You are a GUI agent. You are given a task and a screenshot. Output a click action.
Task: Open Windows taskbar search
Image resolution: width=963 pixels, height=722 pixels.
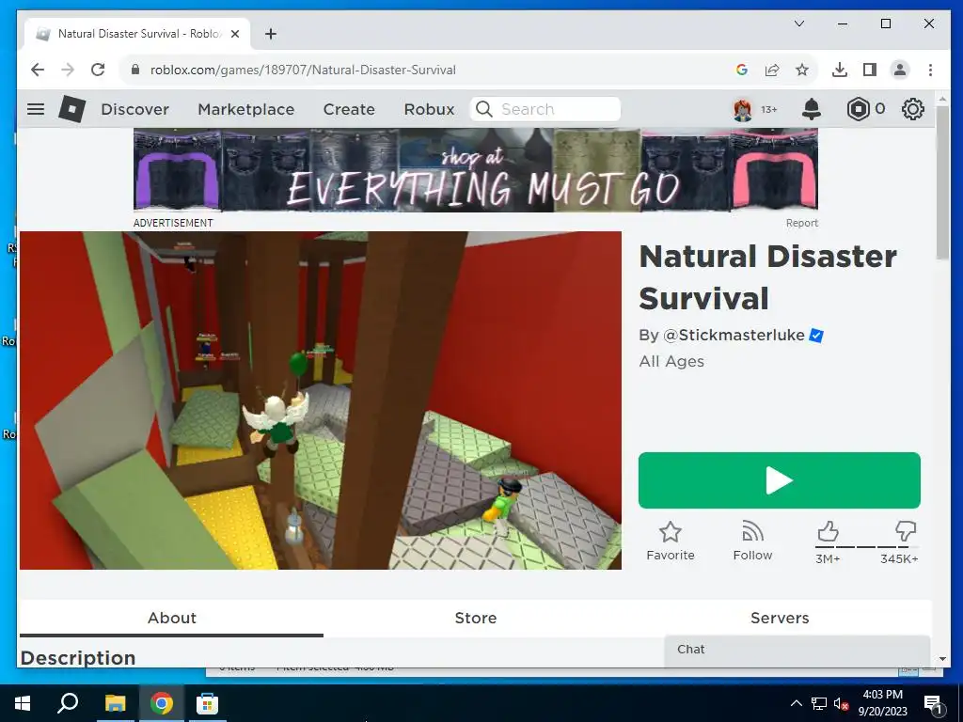pos(68,703)
